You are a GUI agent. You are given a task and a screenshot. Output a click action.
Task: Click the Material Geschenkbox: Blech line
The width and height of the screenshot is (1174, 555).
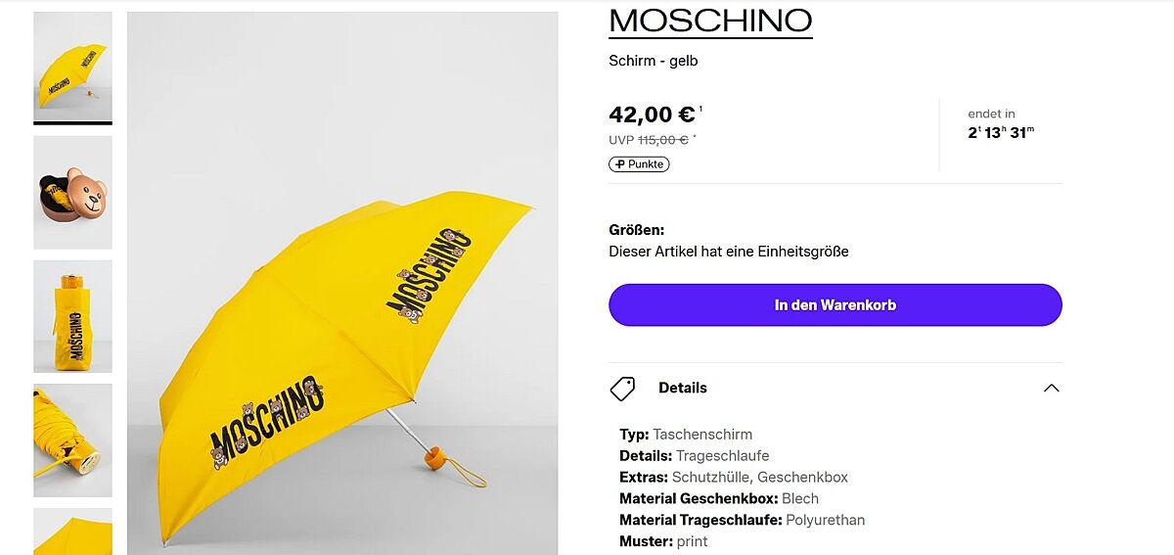718,499
